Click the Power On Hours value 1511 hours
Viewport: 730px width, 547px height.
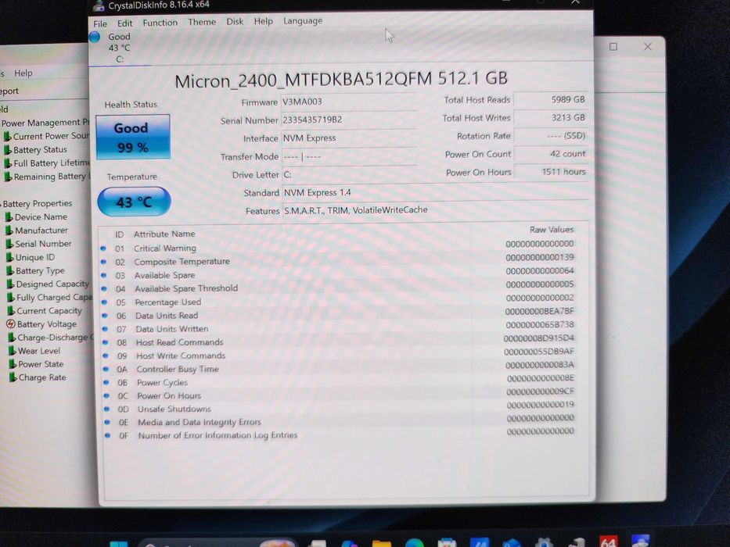coord(551,172)
